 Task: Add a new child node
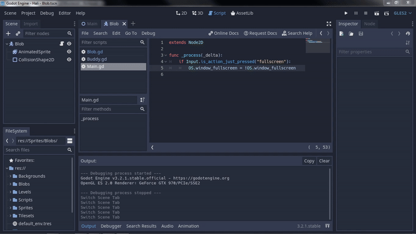[x=8, y=33]
